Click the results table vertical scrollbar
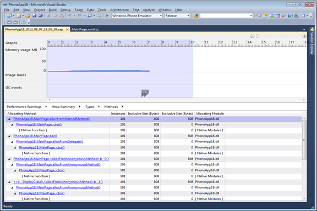The image size is (317, 211). [x=304, y=140]
